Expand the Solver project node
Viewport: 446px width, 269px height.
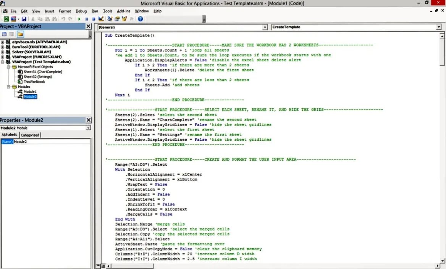[3, 52]
